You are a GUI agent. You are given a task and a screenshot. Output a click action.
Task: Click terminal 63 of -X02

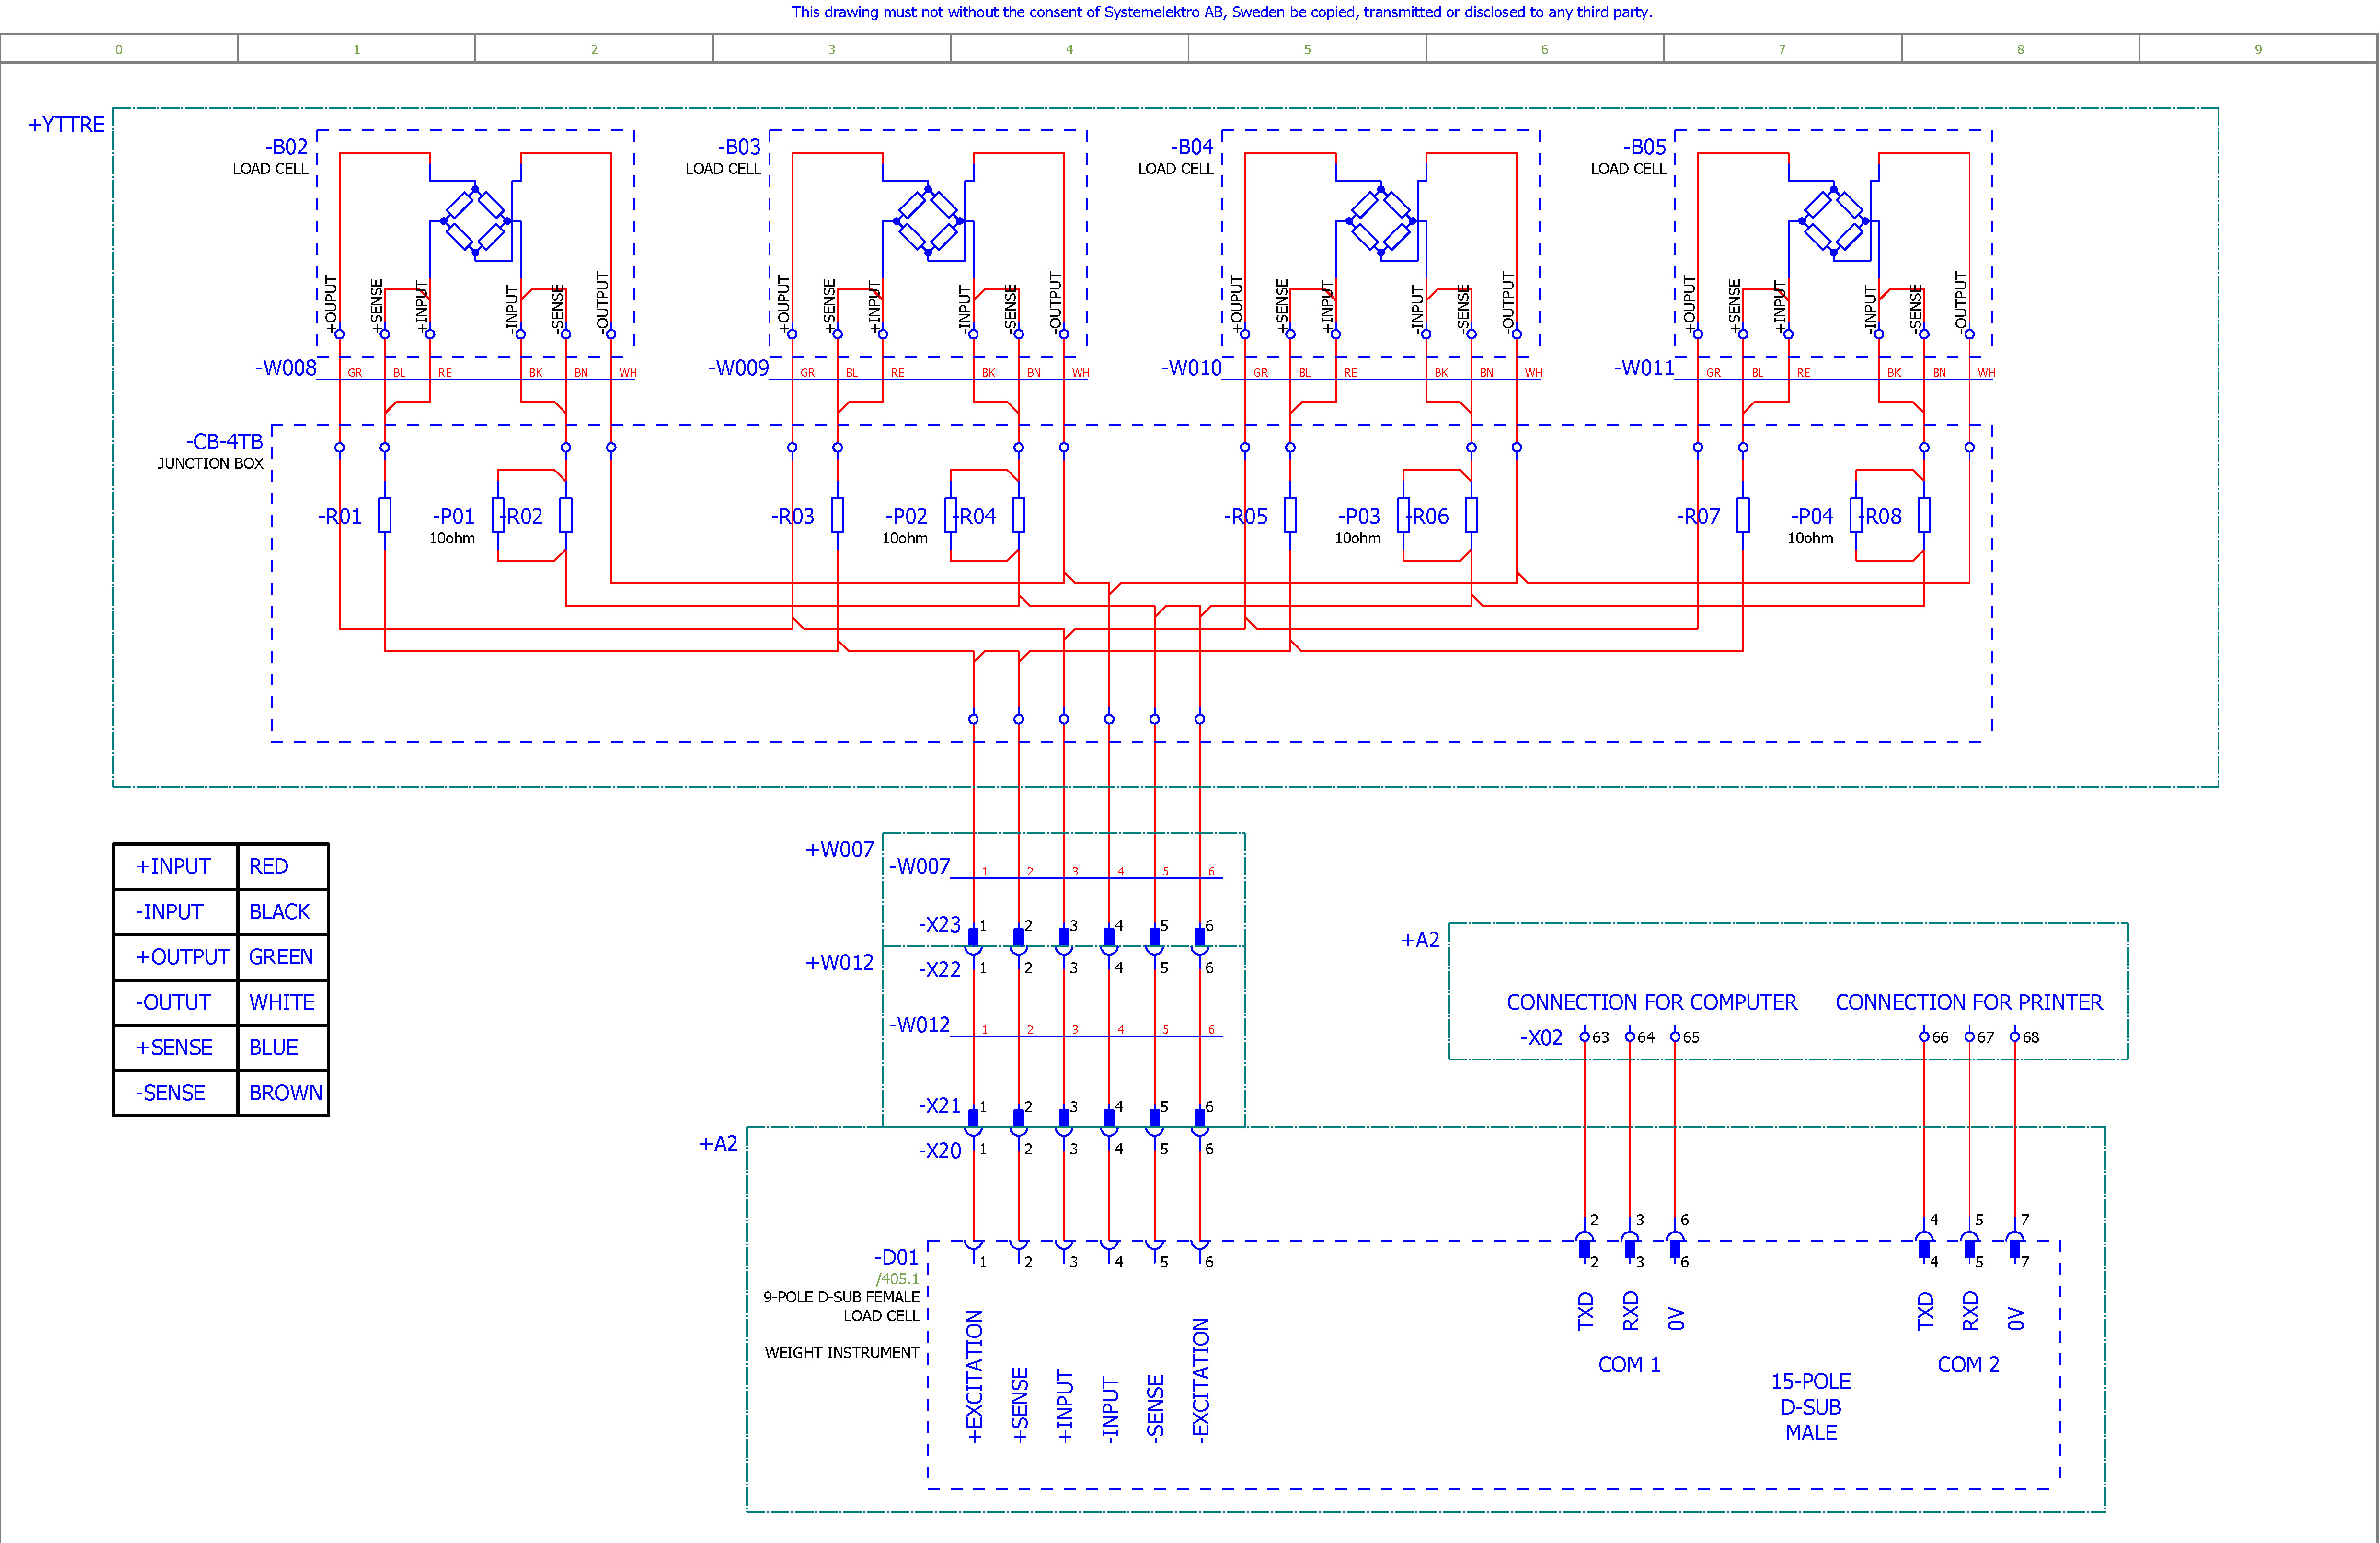pos(1584,1036)
